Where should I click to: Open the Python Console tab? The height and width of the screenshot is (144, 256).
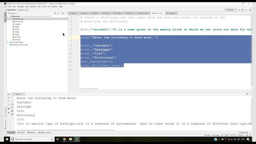tap(44, 132)
